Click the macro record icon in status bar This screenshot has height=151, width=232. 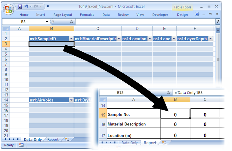[21, 145]
